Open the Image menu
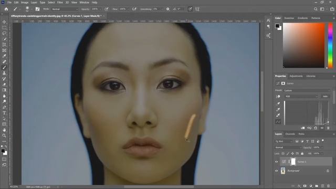The image size is (336, 189). 25,2
